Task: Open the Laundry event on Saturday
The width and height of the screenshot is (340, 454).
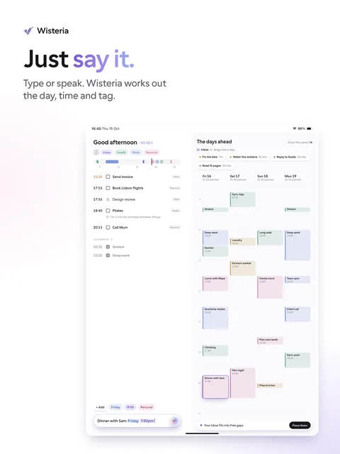Action: coord(243,241)
